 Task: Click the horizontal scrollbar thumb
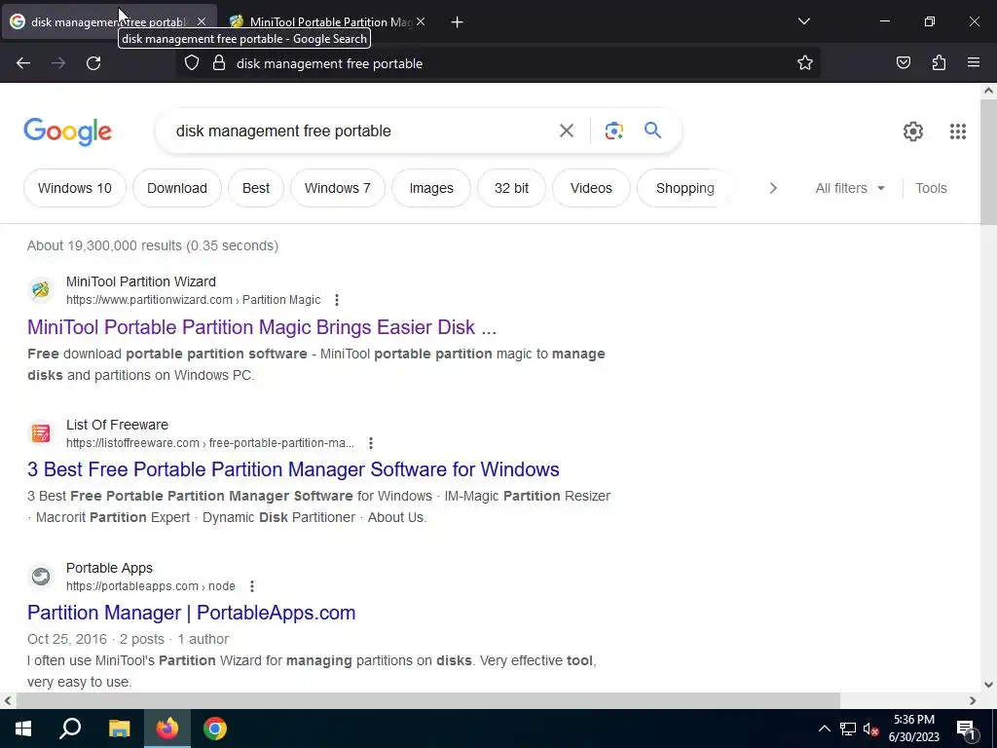click(x=428, y=700)
